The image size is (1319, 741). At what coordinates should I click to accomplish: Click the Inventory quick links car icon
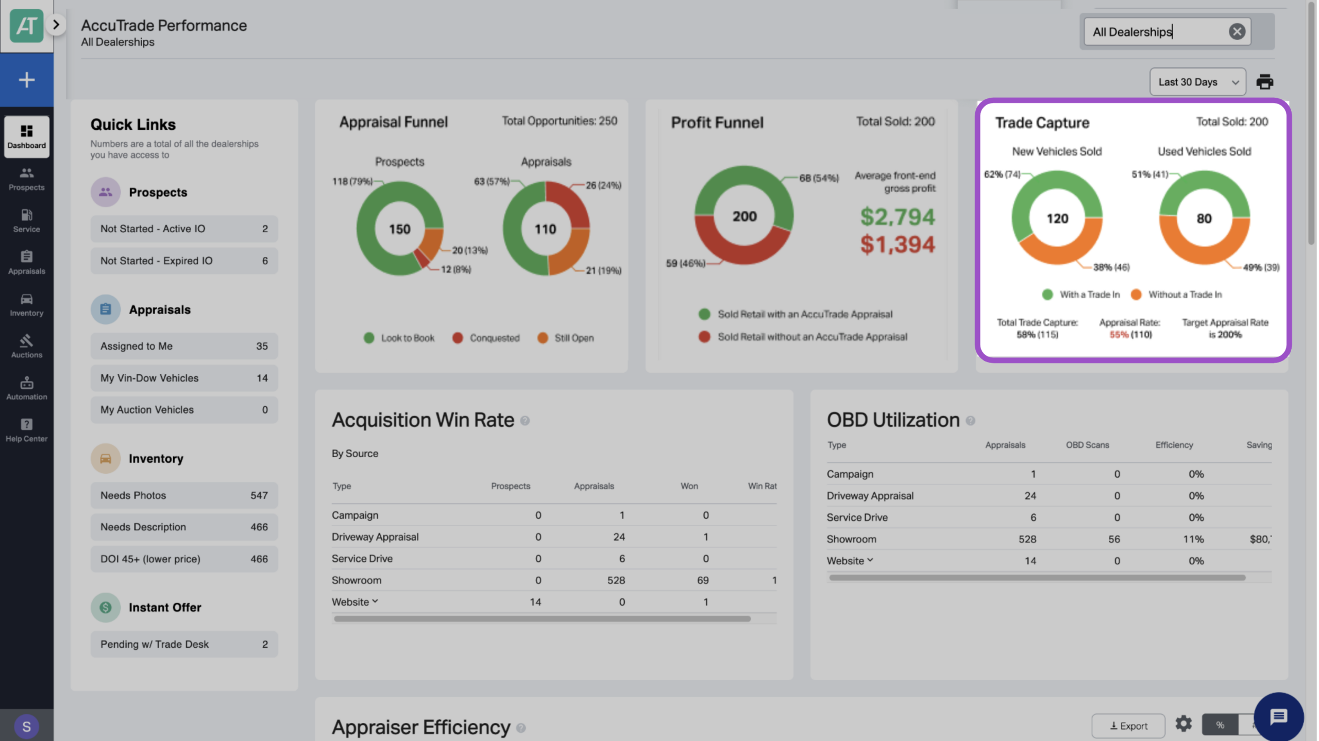point(106,458)
